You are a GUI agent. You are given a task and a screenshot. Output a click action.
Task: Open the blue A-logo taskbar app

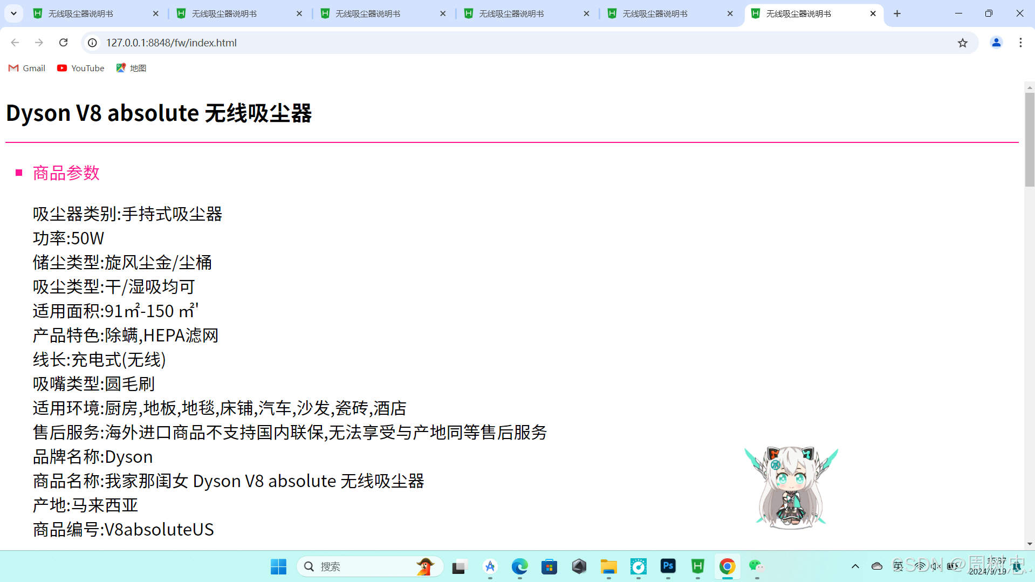click(490, 566)
